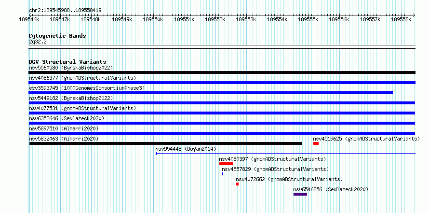Click the nsv4557829 (gnomADStructuralVariants) label
Image resolution: width=429 pixels, height=213 pixels.
(276, 169)
